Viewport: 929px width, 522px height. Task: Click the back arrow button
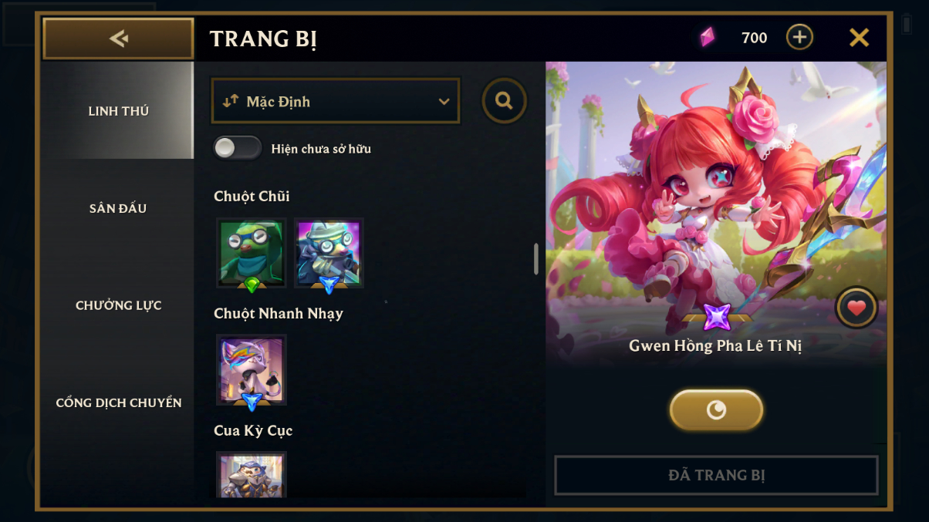click(x=118, y=39)
